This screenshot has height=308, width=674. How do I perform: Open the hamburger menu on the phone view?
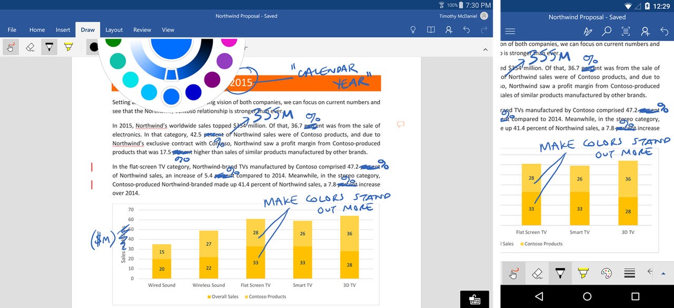pos(510,31)
